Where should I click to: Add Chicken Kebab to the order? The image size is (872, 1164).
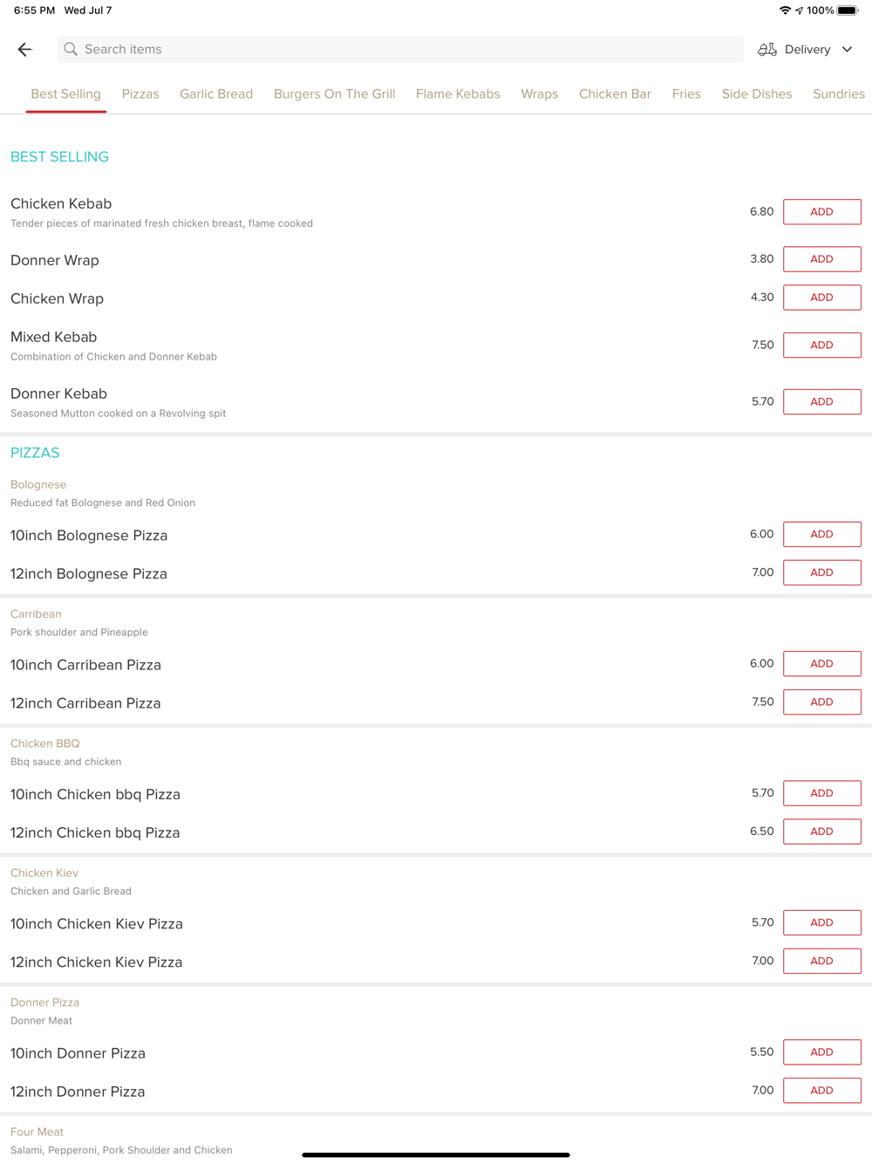(x=821, y=212)
